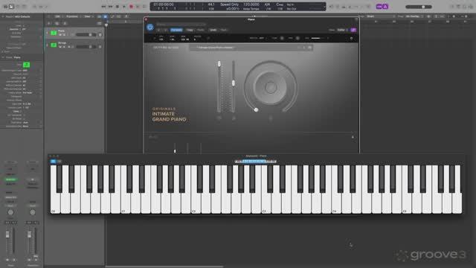476x268 pixels.
Task: Mute the Piano track
Action: pyautogui.click(x=60, y=35)
